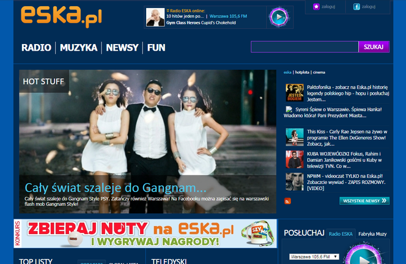This screenshot has height=264, width=406.
Task: Click the WSZYSTKIE NEWSY button
Action: coord(364,201)
